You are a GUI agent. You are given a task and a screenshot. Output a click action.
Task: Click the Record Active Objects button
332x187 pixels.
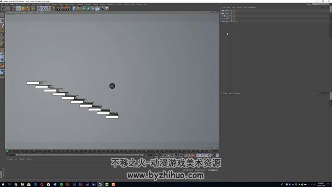tap(186, 155)
